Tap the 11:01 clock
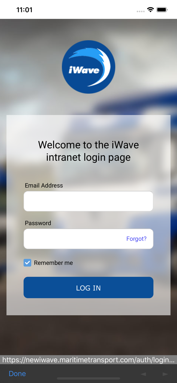Screen dimensions: 177x383 (24, 10)
